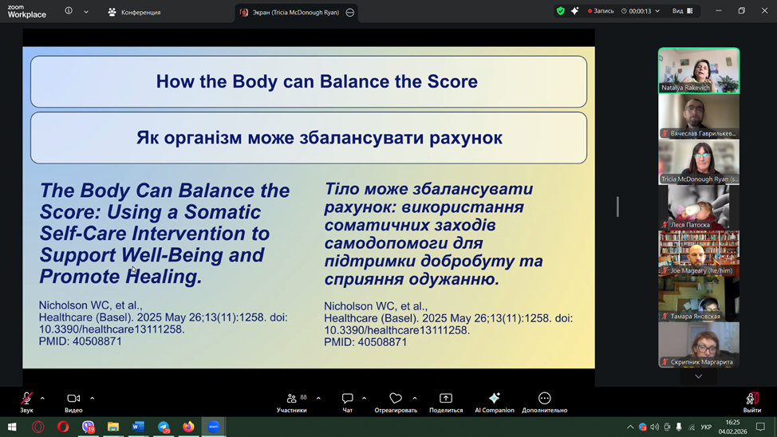Screen dimensions: 777x437
Task: Switch to the Конференция tab
Action: pos(134,12)
